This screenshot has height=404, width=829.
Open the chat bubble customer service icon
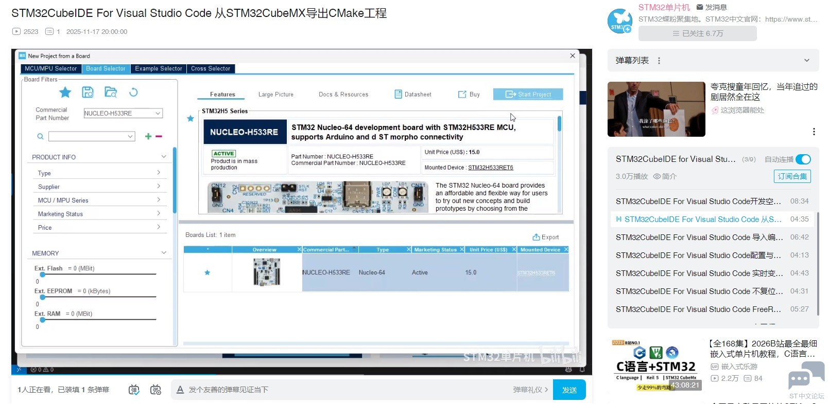click(x=806, y=376)
